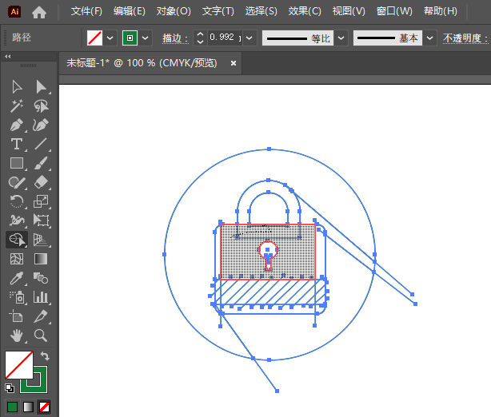Open the 视图(V) menu
The height and width of the screenshot is (417, 491).
[349, 11]
